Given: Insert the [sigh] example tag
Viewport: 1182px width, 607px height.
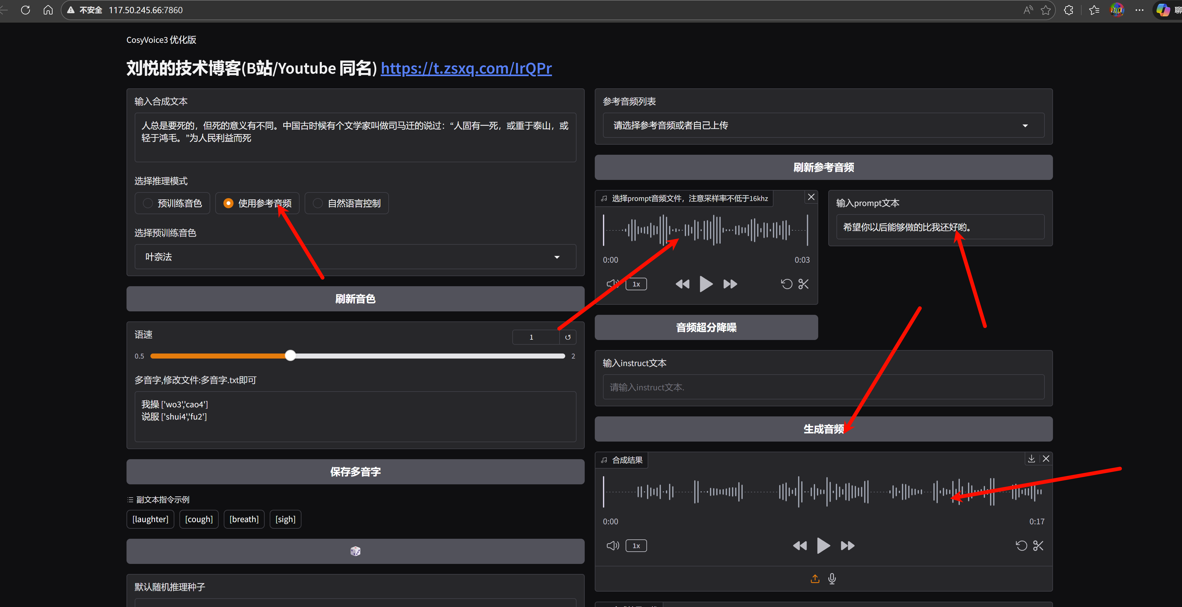Looking at the screenshot, I should tap(285, 519).
